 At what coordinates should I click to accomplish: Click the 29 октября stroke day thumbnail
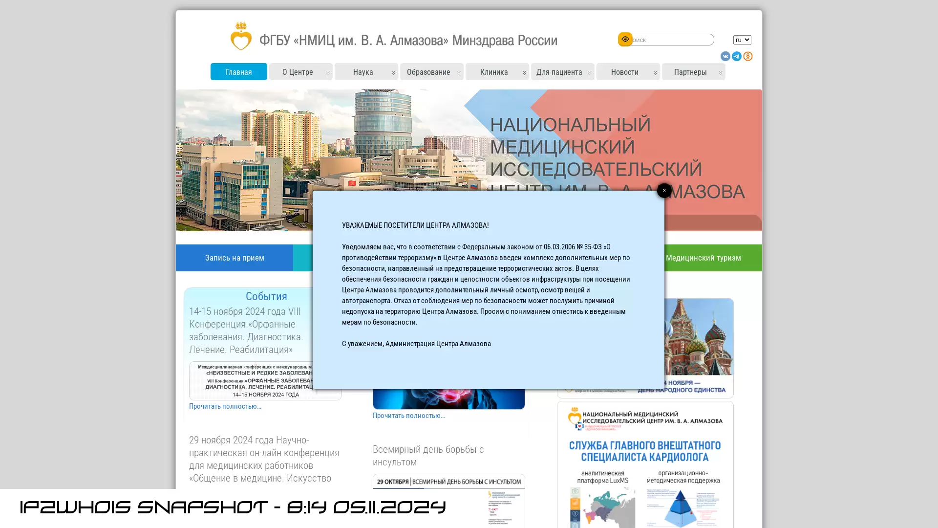(x=449, y=501)
